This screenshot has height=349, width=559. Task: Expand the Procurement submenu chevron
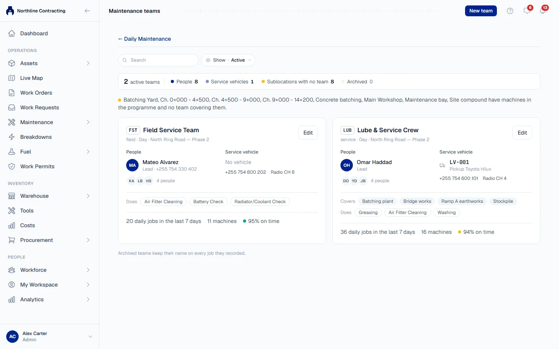tap(88, 240)
